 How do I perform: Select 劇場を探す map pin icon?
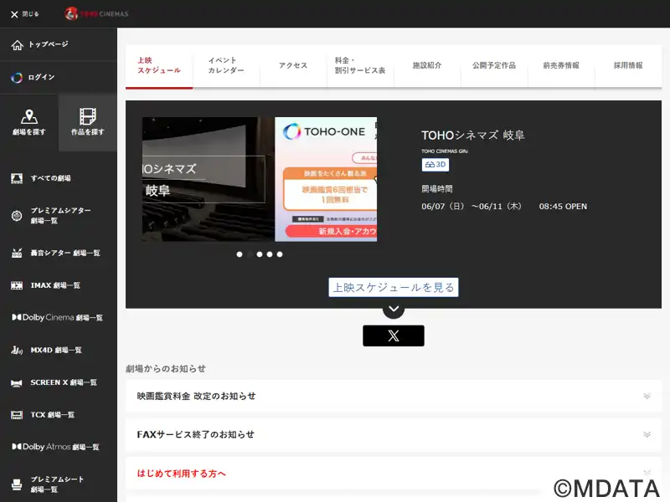[29, 116]
